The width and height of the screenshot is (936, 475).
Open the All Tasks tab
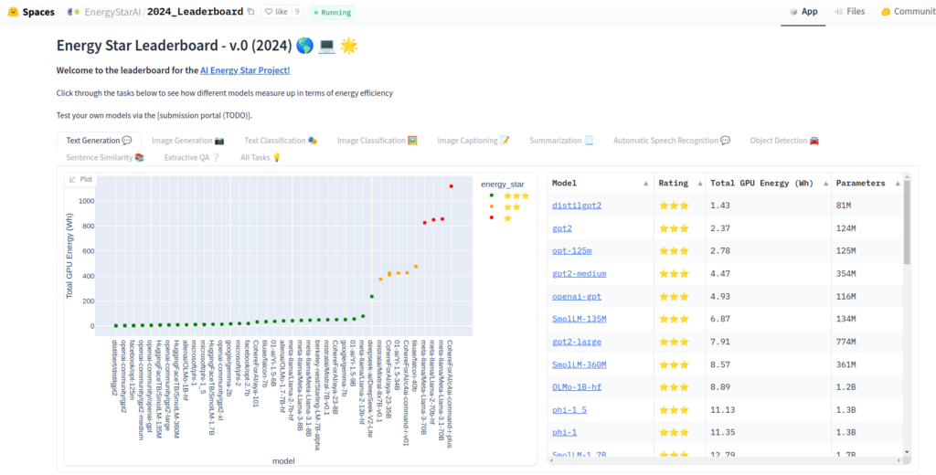(x=261, y=157)
